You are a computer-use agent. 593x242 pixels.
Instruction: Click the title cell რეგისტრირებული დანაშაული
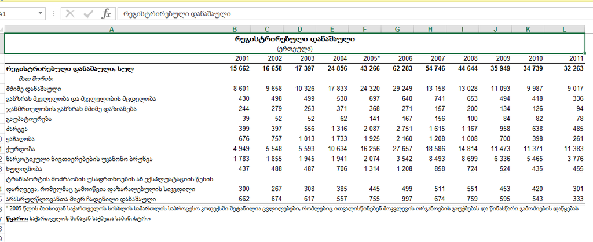click(295, 39)
